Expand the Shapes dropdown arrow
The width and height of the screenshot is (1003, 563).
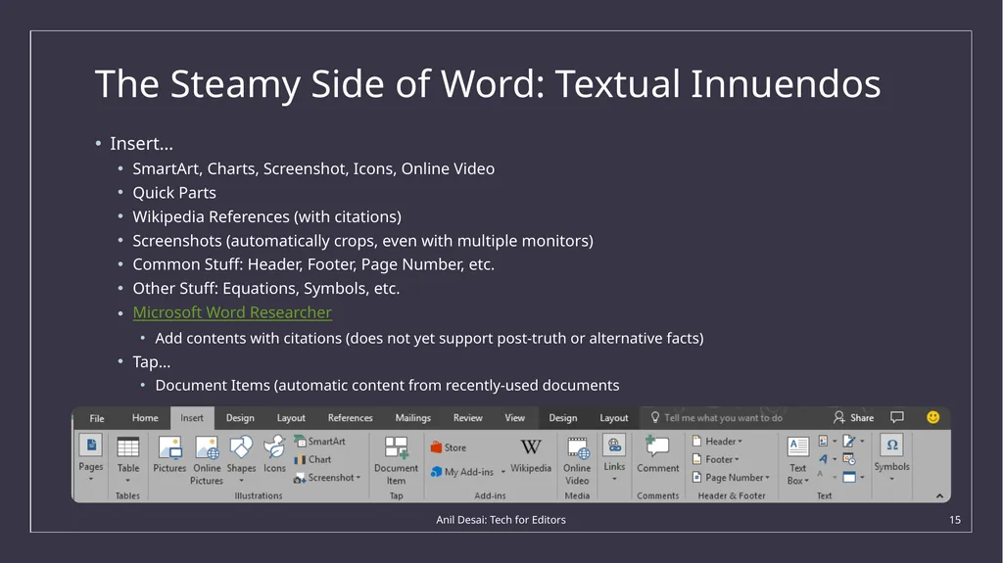[241, 481]
